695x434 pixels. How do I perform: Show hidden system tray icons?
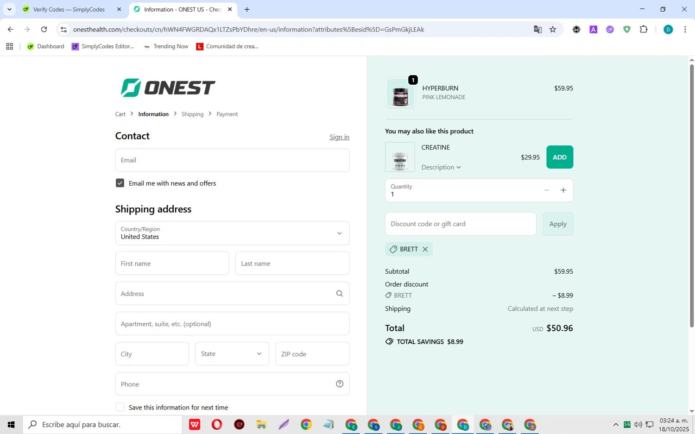tap(616, 424)
